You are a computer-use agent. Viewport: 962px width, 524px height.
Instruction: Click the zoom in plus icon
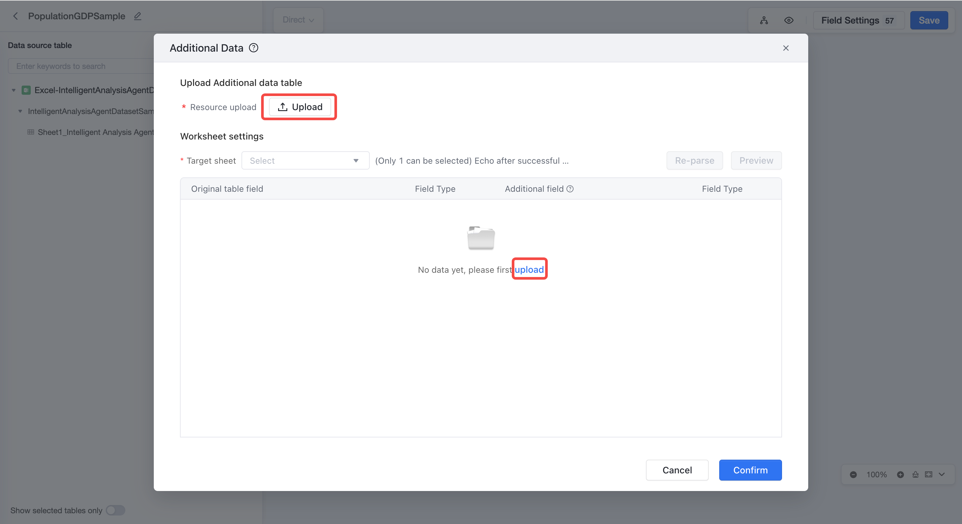900,474
